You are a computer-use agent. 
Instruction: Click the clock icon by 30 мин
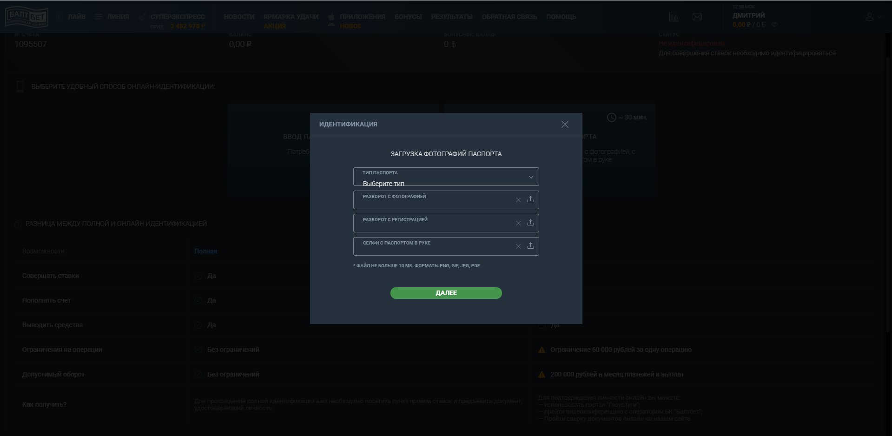pos(612,118)
